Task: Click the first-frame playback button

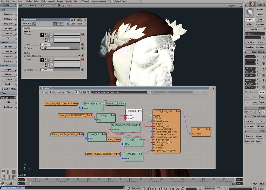Action: [x=154, y=188]
